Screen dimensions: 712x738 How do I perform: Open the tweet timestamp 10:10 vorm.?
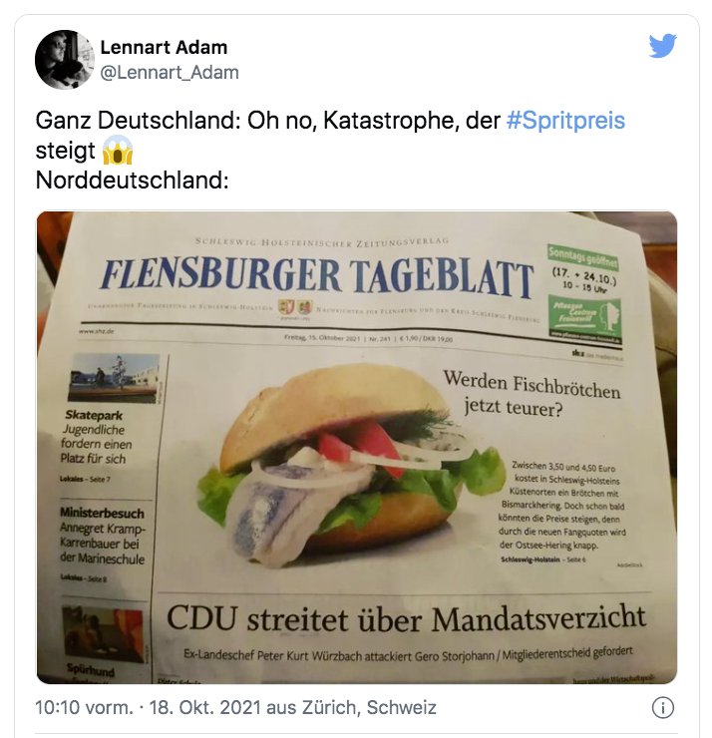click(x=84, y=707)
